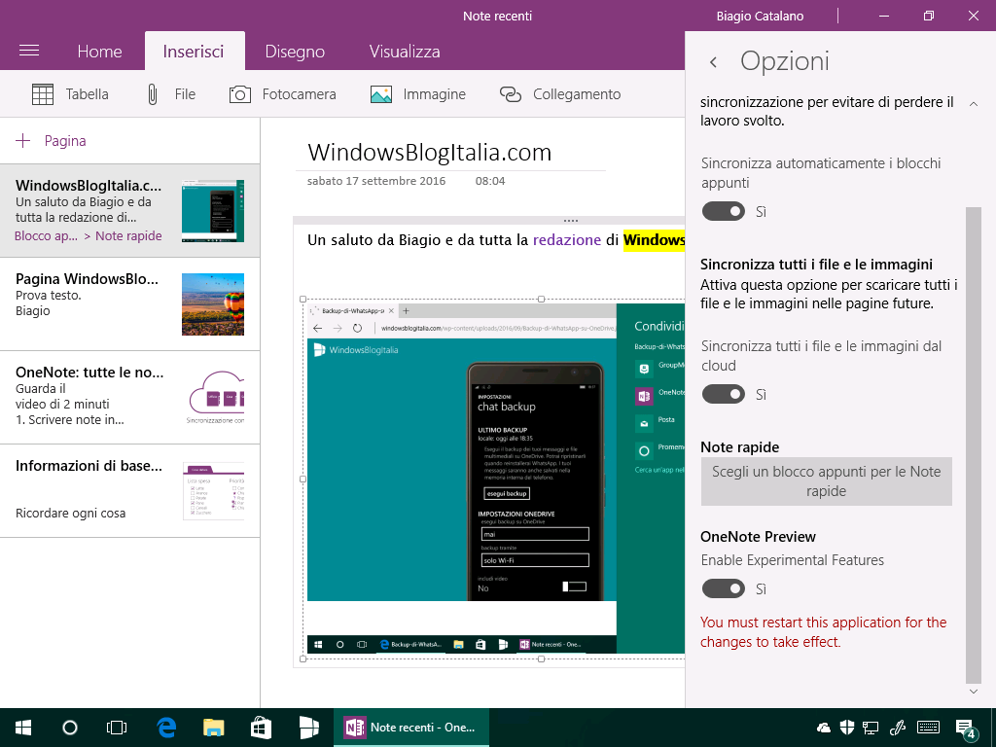Go to the Visualizza tab

(405, 52)
